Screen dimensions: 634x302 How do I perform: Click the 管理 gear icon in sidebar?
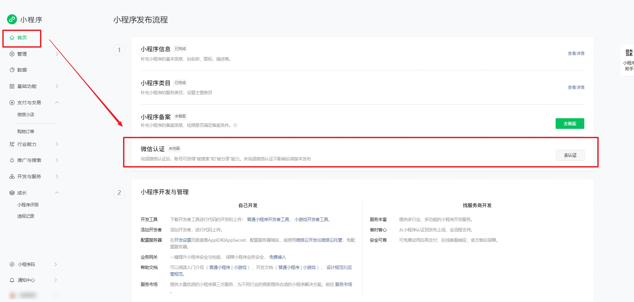pos(12,54)
